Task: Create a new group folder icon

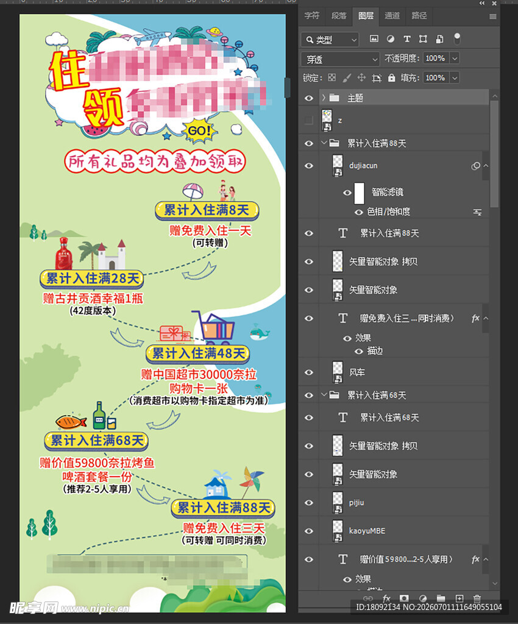Action: [441, 598]
